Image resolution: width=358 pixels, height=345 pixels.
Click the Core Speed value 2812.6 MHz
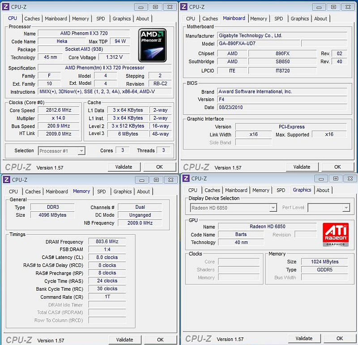click(x=59, y=110)
